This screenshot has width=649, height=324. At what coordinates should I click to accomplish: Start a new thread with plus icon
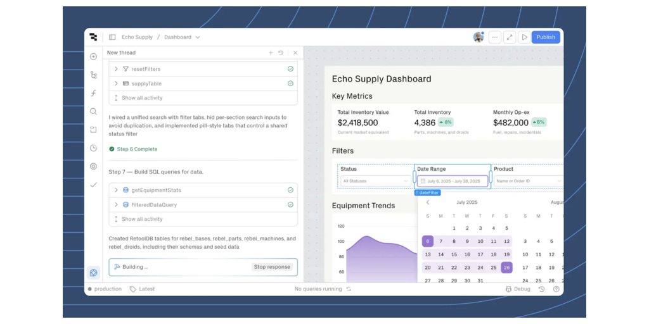[x=271, y=53]
